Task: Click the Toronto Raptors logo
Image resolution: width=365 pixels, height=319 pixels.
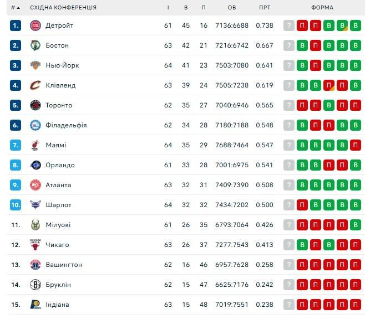Action: tap(36, 105)
